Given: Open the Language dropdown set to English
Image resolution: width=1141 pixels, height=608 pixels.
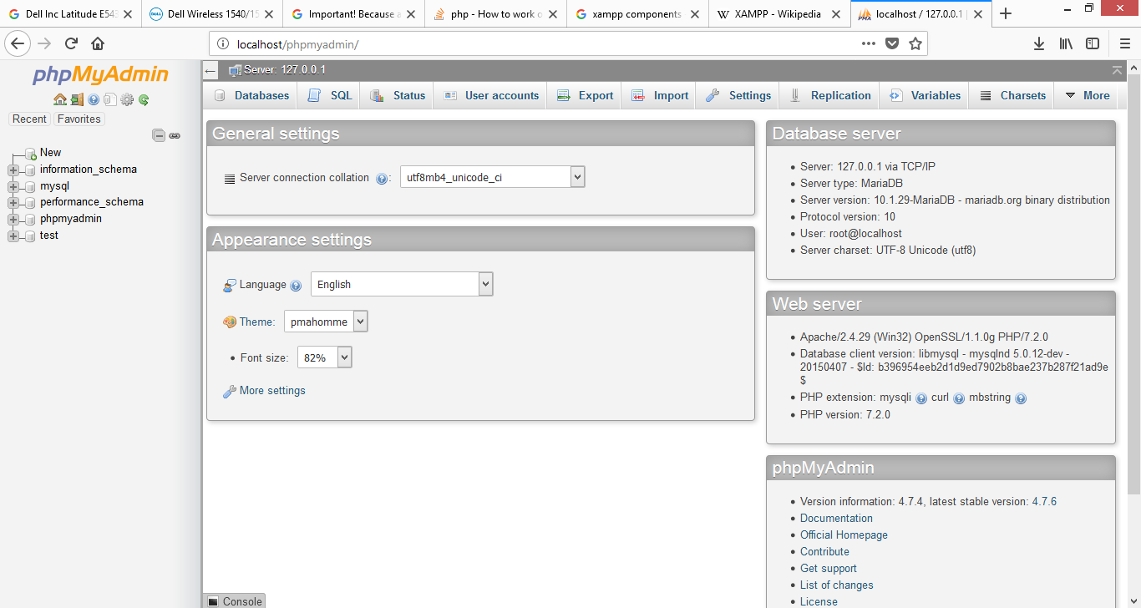Looking at the screenshot, I should click(x=402, y=284).
